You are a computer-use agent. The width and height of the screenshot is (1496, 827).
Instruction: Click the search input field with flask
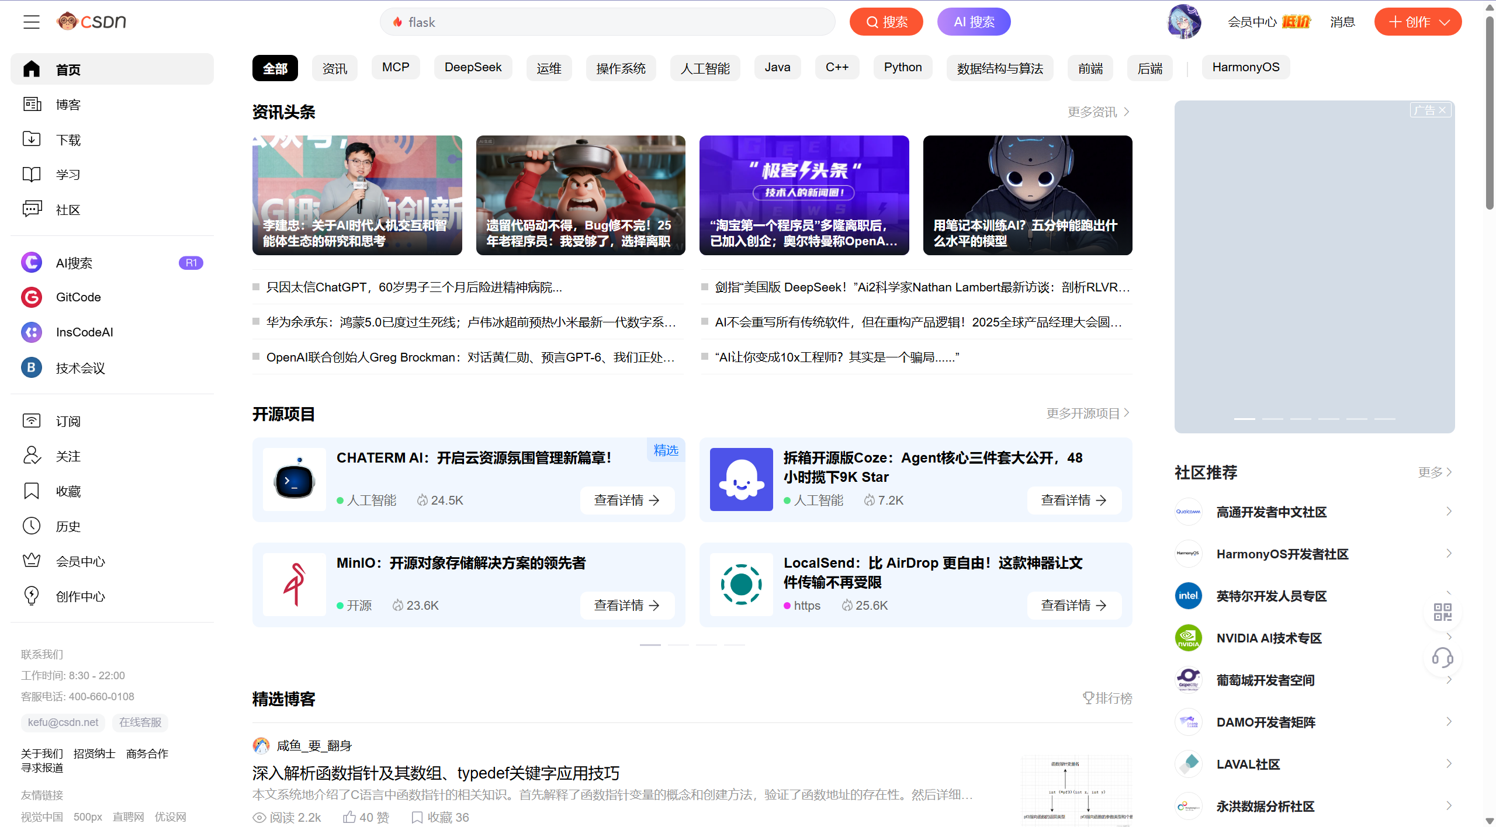[608, 22]
